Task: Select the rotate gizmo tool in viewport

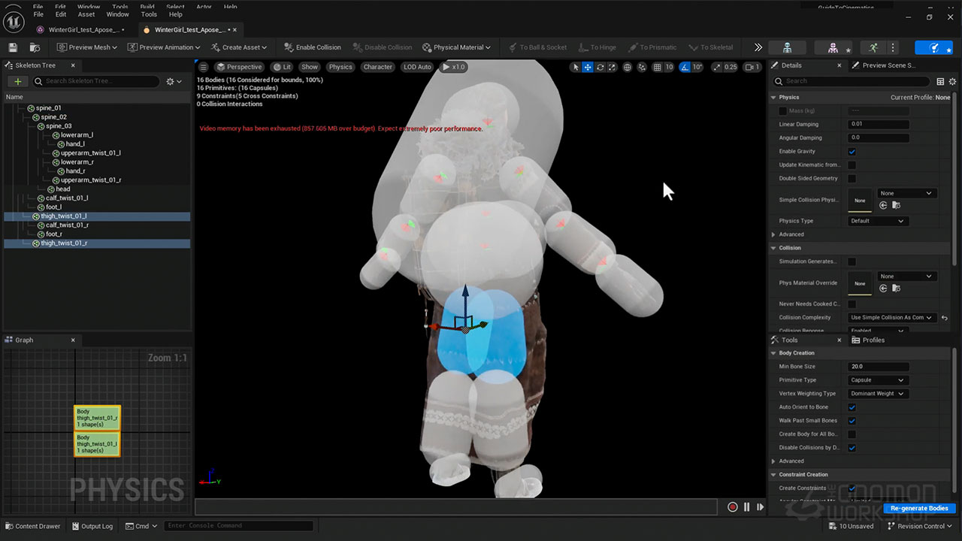Action: coord(600,67)
